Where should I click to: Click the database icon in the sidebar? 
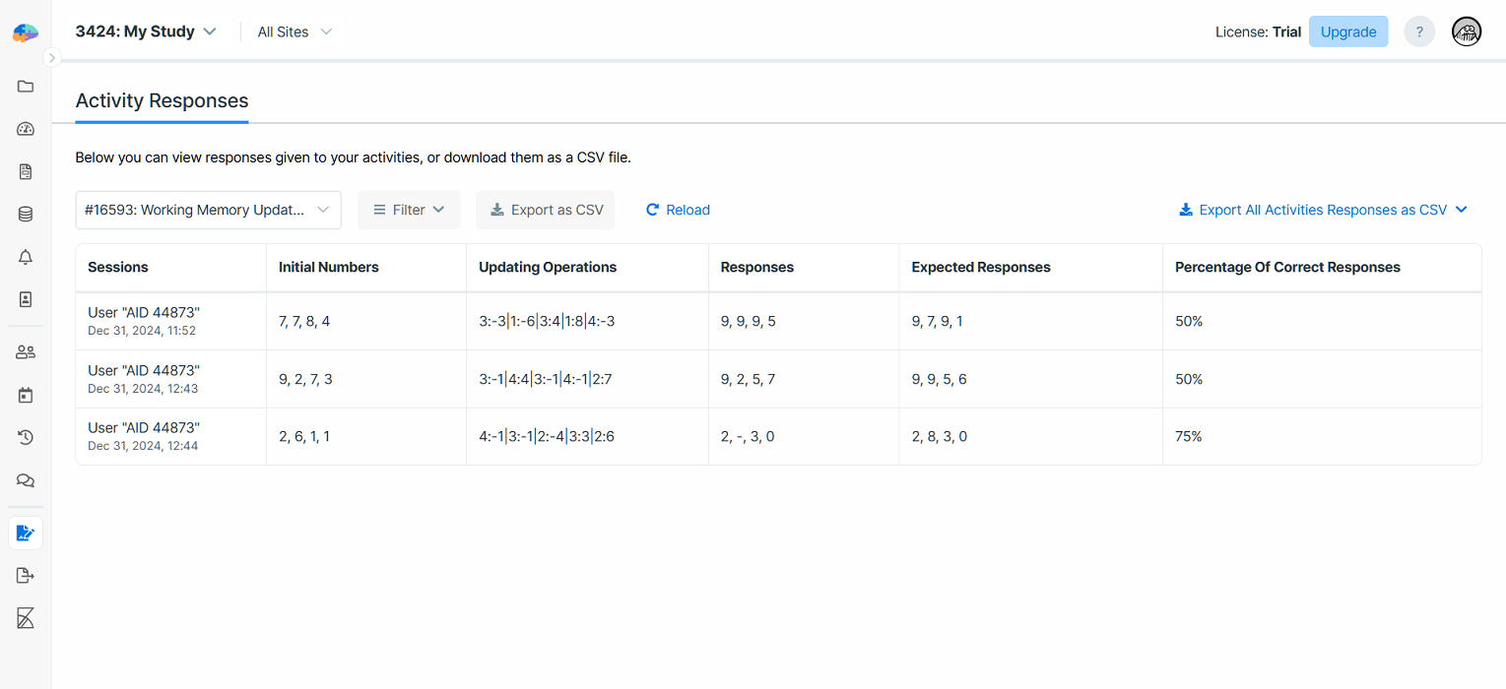click(x=26, y=215)
